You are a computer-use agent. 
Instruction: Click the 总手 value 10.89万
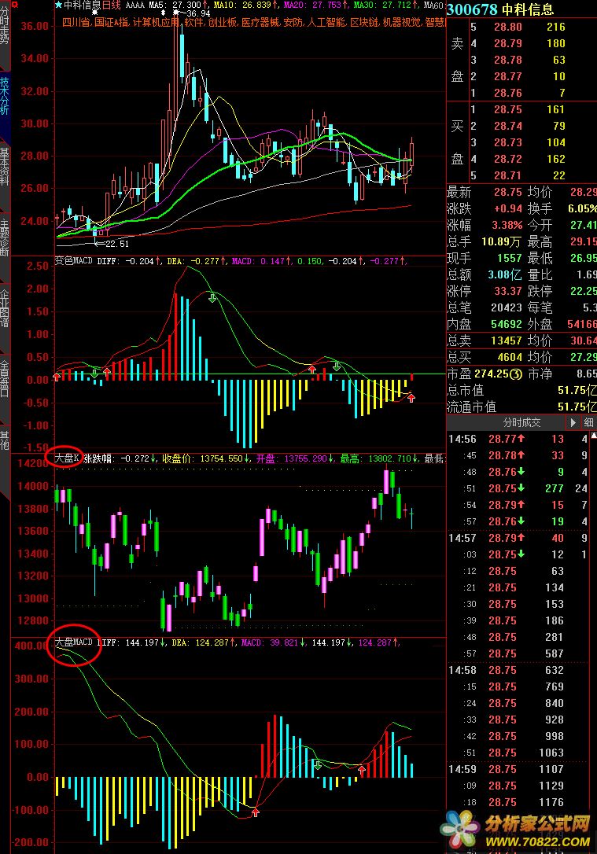[500, 241]
